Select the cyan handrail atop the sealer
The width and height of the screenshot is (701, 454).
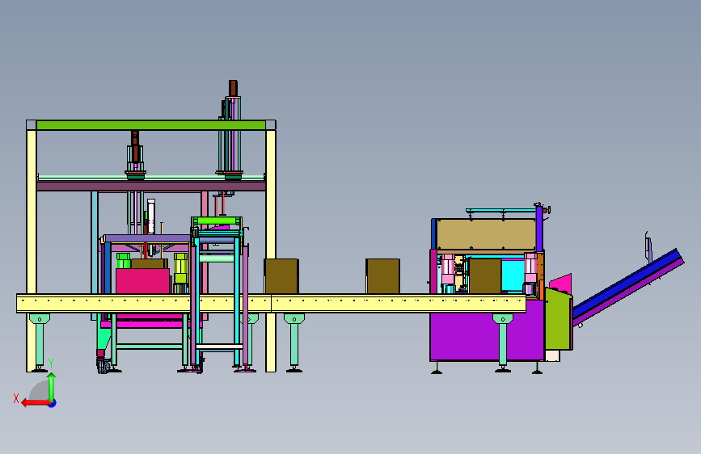[x=500, y=211]
